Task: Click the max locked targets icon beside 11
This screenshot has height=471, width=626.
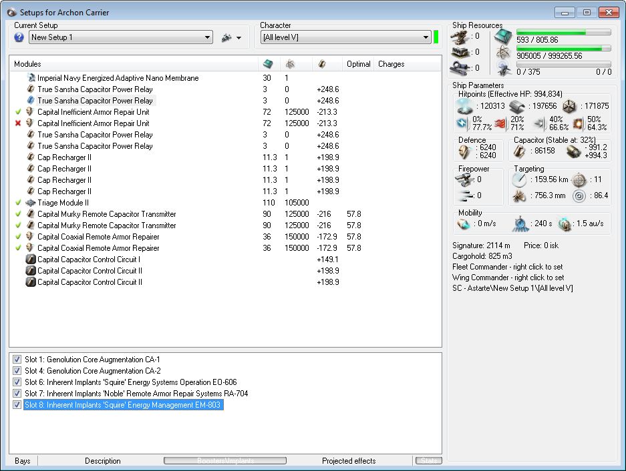Action: [x=579, y=180]
